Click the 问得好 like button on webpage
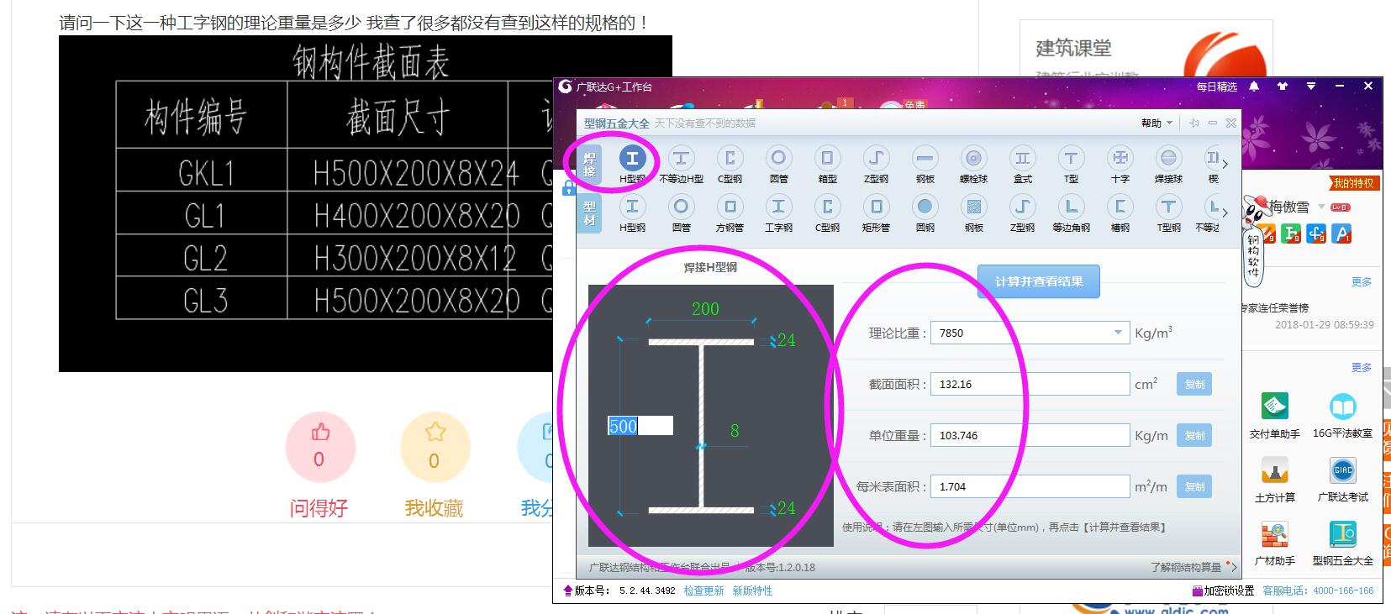The height and width of the screenshot is (614, 1391). pyautogui.click(x=320, y=447)
